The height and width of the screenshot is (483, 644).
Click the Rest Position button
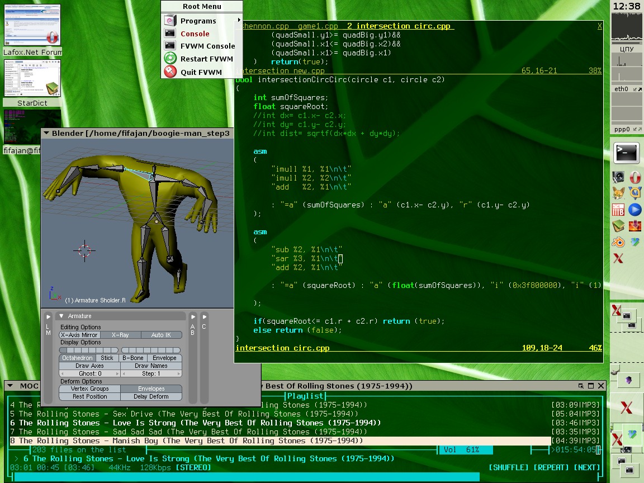coord(89,396)
